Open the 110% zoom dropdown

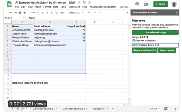click(34, 13)
